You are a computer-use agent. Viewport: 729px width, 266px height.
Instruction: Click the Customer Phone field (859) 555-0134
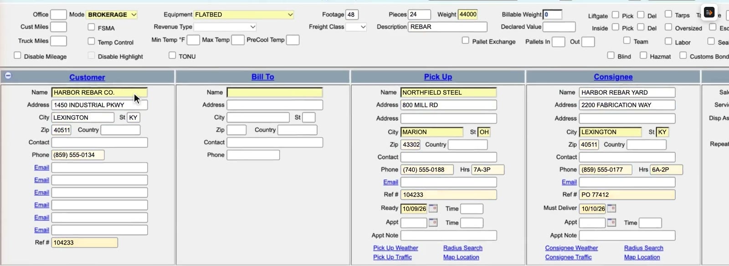click(x=78, y=155)
